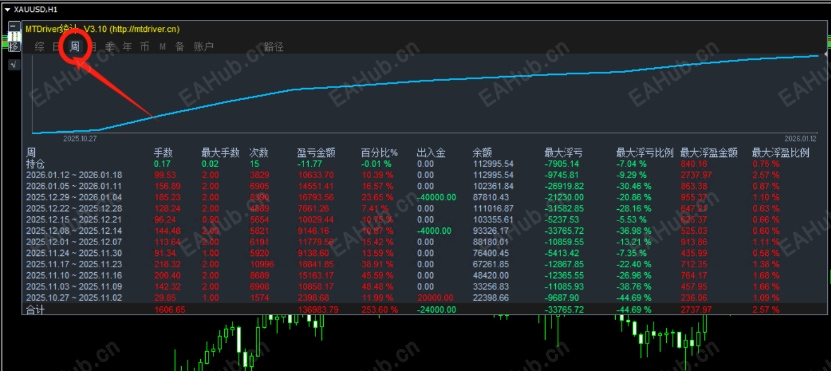This screenshot has height=371, width=831.
Task: Click the 百分比% column header
Action: (379, 153)
